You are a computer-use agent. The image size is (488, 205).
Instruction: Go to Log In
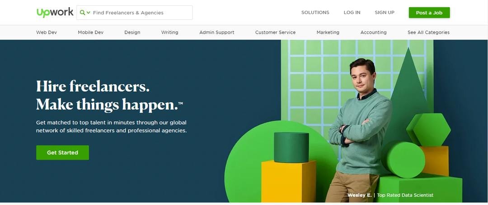352,13
